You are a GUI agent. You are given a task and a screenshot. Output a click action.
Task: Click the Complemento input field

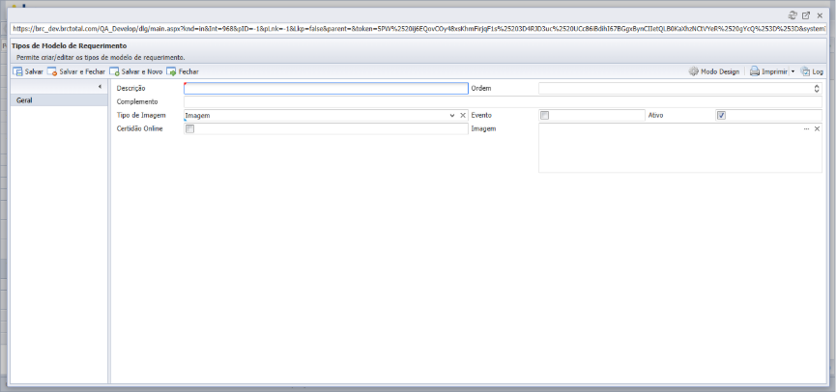point(503,101)
